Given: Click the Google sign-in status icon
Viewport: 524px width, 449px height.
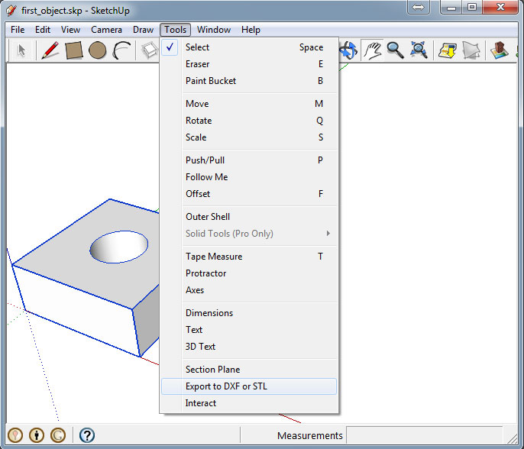Looking at the screenshot, I should coord(58,435).
